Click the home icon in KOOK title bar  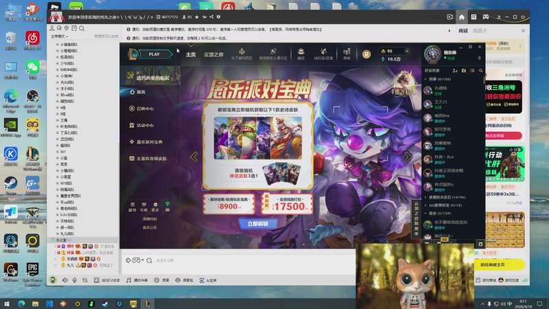tap(461, 16)
